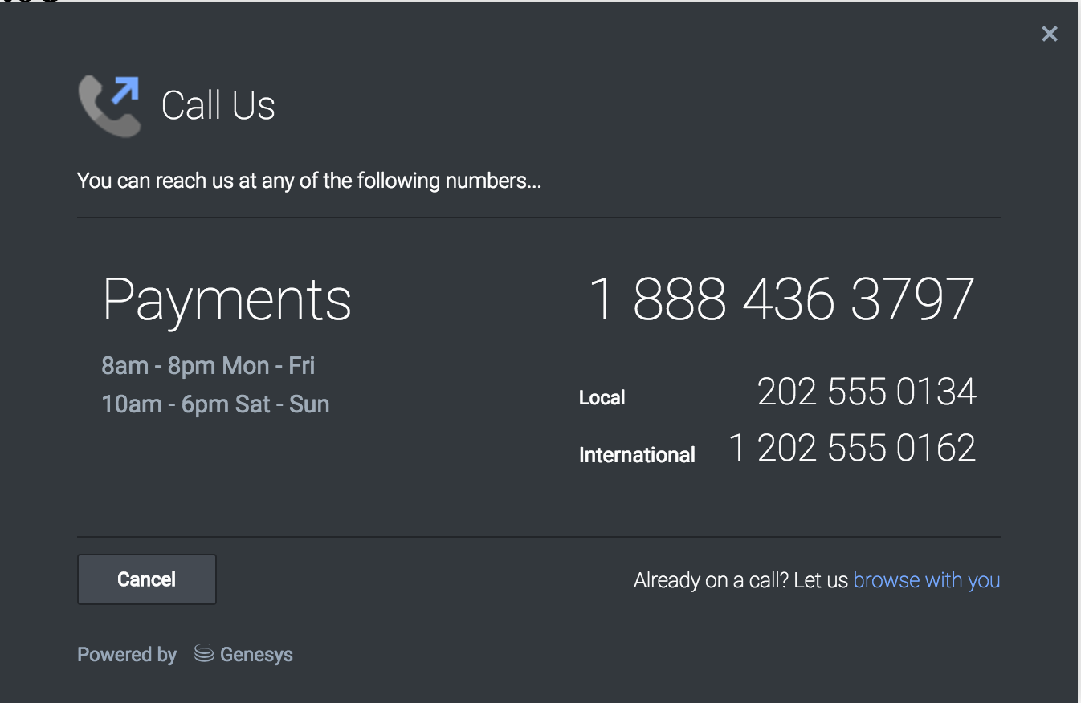Click the International label
Image resolution: width=1081 pixels, height=703 pixels.
pyautogui.click(x=637, y=455)
